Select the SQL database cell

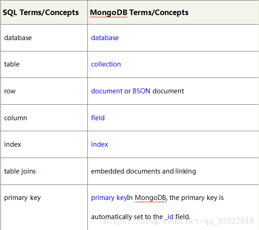(18, 38)
